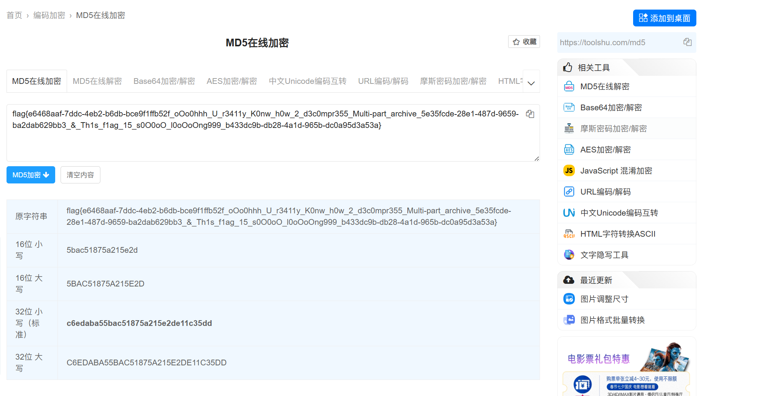The image size is (773, 396).
Task: Go to 首页 in the breadcrumb
Action: (15, 15)
